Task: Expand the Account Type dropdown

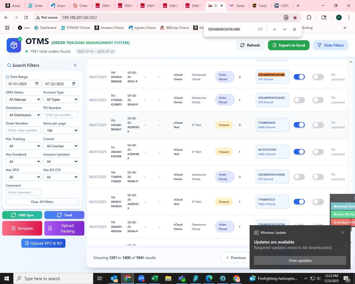Action: pos(61,99)
